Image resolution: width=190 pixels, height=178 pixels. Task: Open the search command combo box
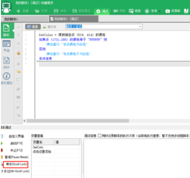coord(104,26)
